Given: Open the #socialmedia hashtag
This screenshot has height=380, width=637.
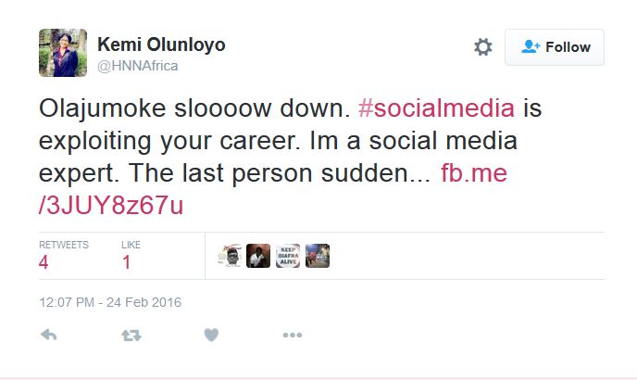Looking at the screenshot, I should pyautogui.click(x=436, y=108).
